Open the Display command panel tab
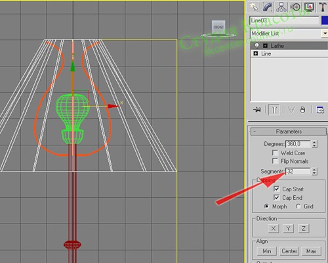The height and width of the screenshot is (263, 328). (x=310, y=7)
